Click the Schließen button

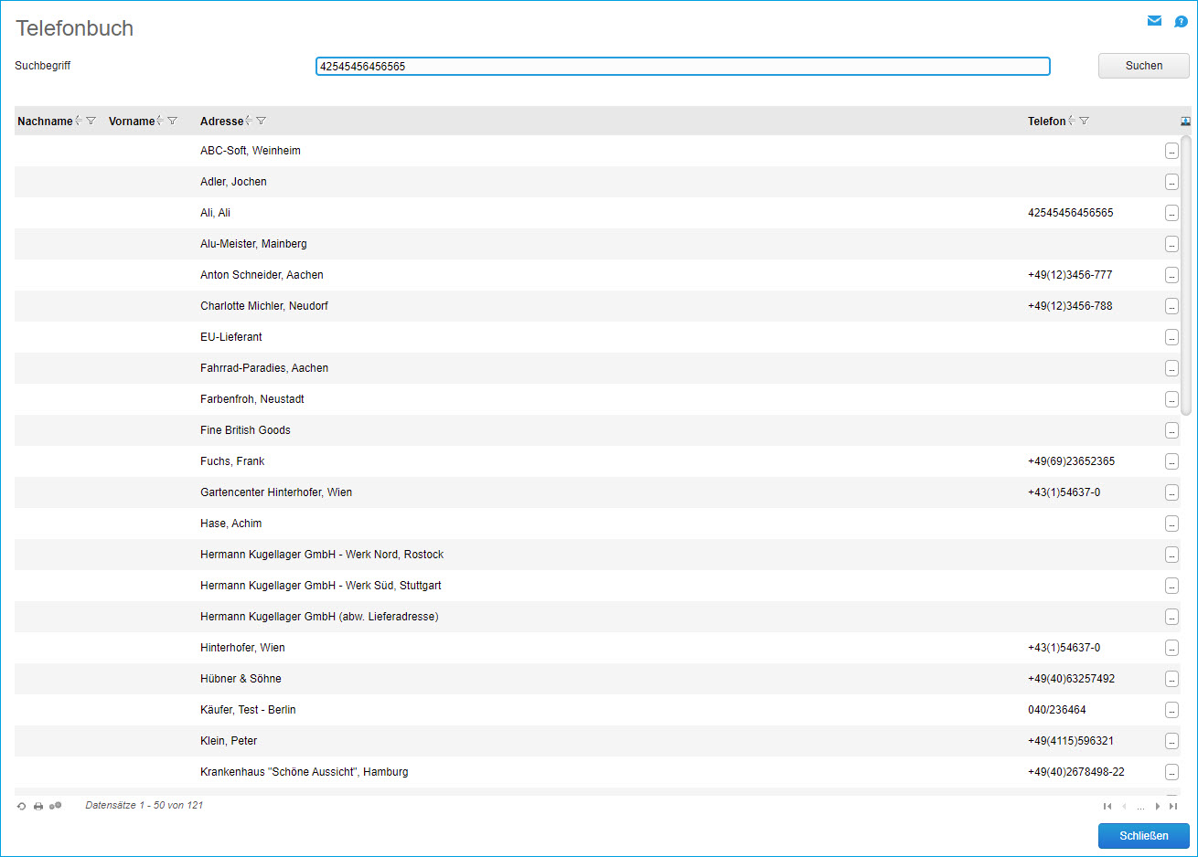1143,836
